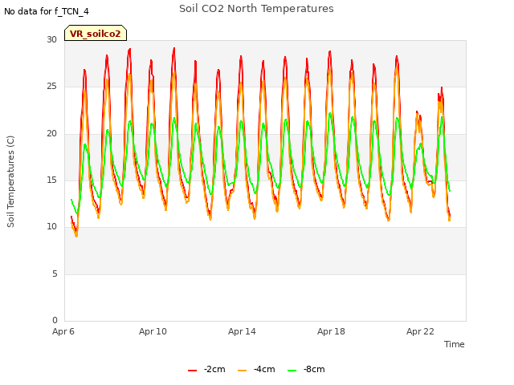Viewport: 514px width, 385px height.
Task: Click the Time axis title
Action: (x=455, y=344)
